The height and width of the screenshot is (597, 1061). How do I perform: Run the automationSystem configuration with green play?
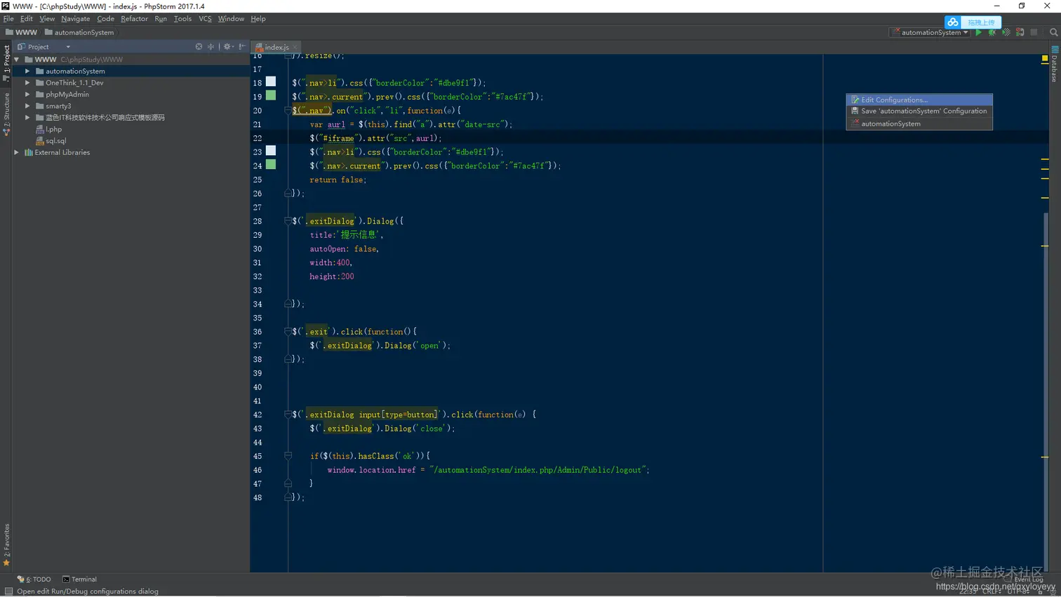[978, 32]
